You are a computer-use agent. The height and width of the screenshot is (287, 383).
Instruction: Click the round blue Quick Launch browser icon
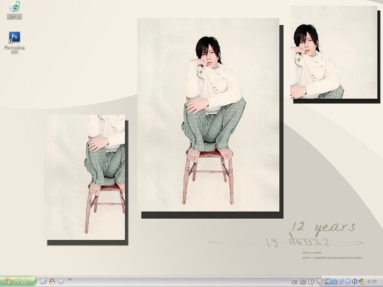click(61, 281)
